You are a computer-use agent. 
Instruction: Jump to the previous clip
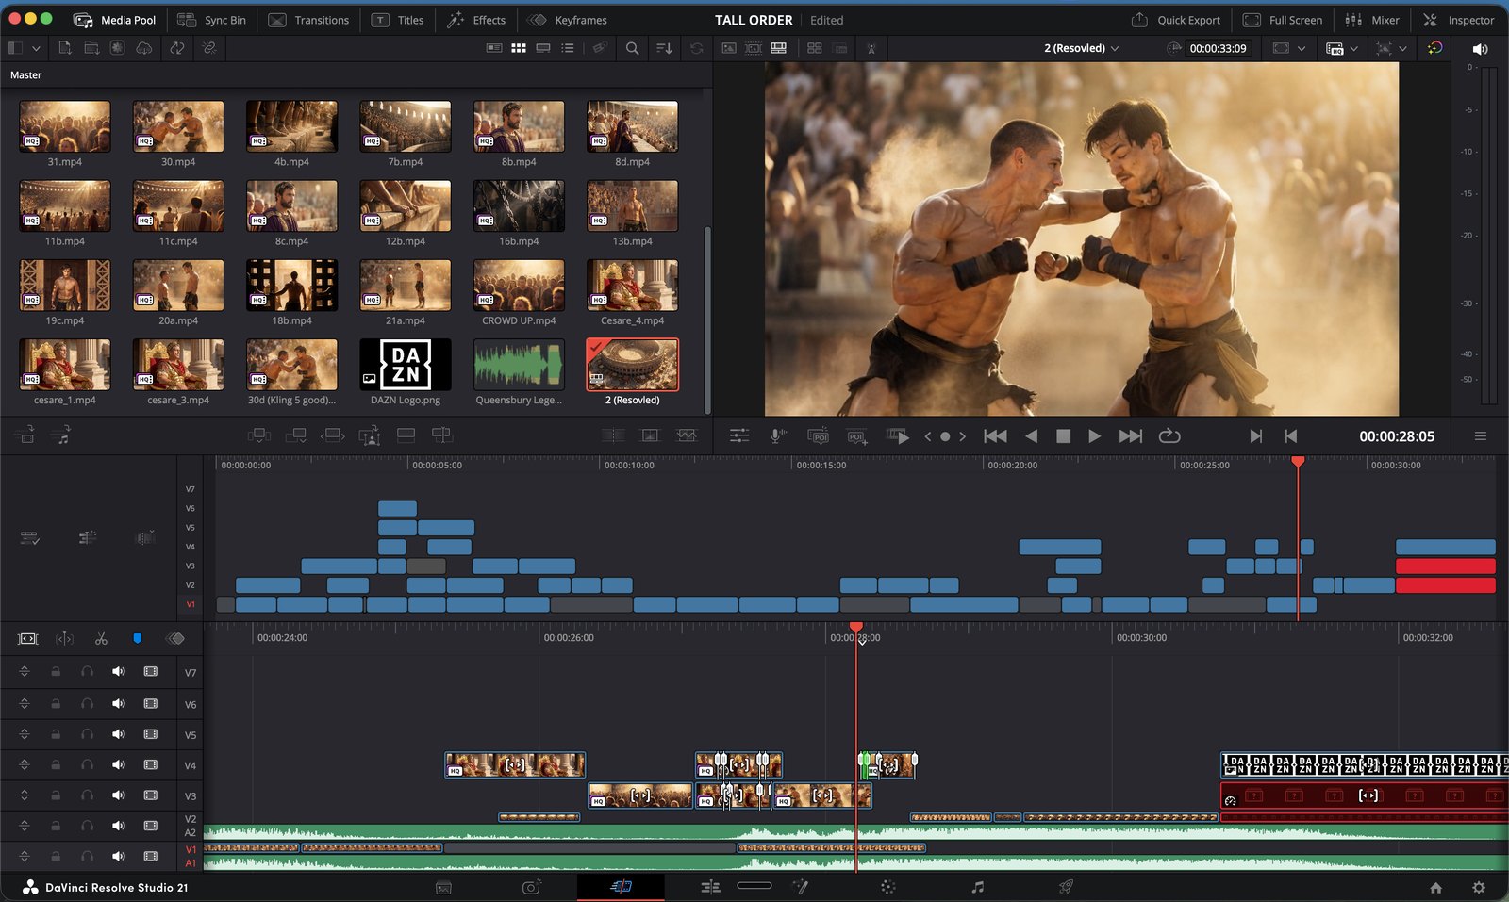(995, 436)
